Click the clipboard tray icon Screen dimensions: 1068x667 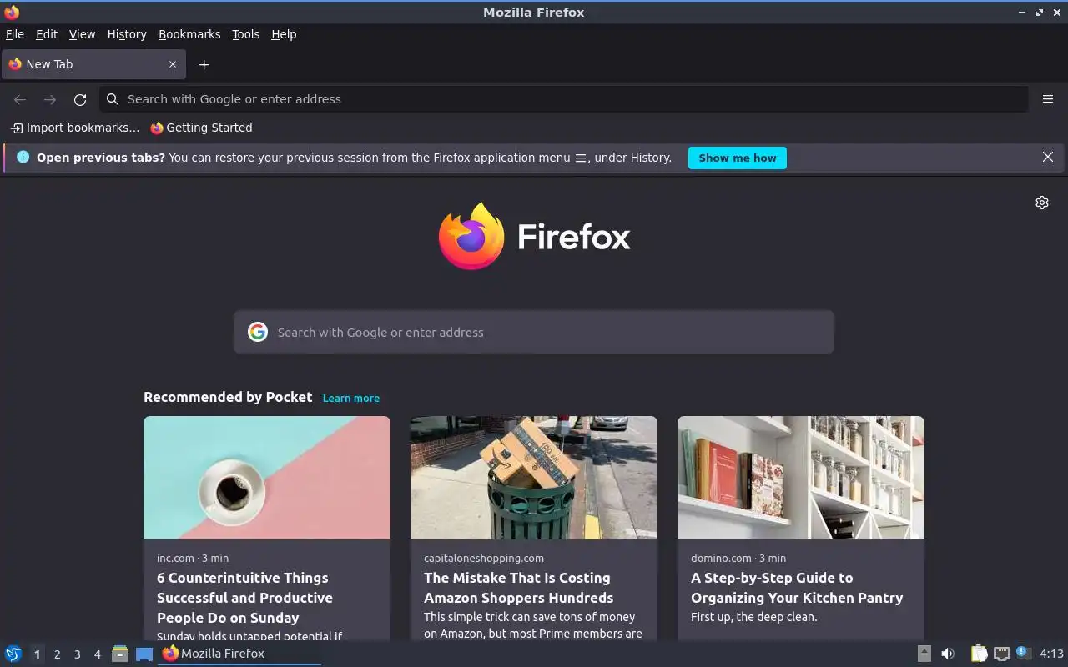tap(979, 654)
